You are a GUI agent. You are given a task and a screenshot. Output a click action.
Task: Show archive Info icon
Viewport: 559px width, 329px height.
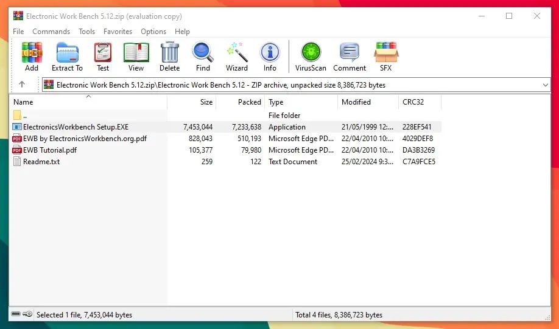click(270, 52)
